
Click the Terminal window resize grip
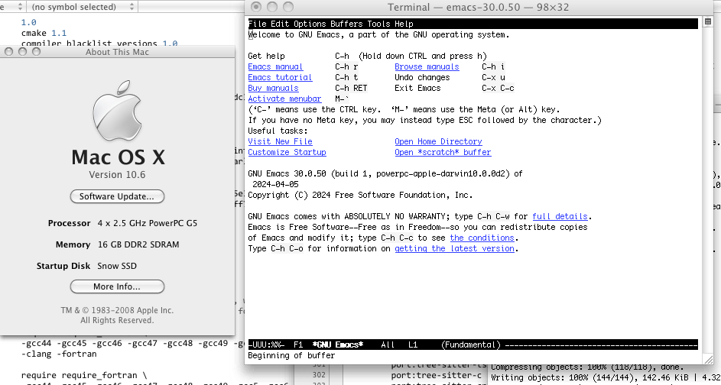(708, 360)
